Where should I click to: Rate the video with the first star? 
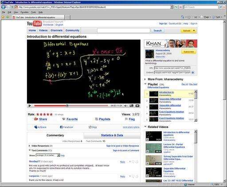38,114
